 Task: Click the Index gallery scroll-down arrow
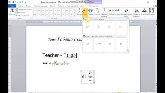point(128,50)
